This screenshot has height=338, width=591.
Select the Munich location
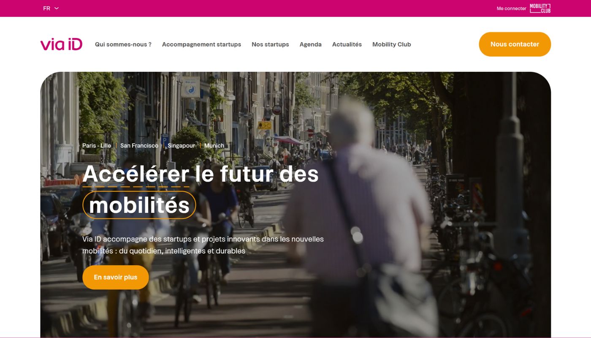(214, 145)
